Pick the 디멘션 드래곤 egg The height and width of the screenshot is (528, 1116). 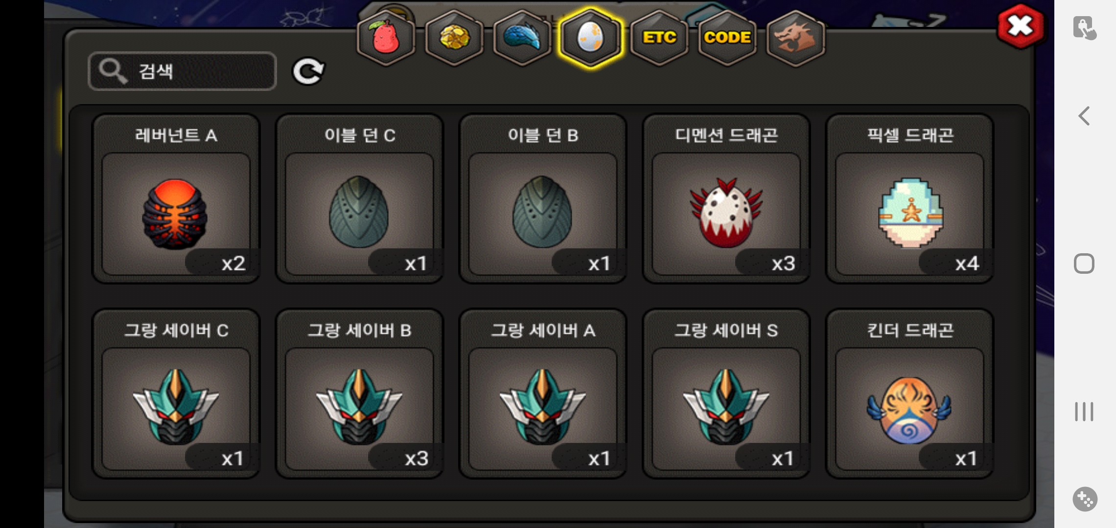(x=726, y=198)
